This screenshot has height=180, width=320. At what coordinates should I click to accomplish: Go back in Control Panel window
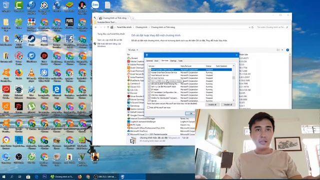point(96,27)
